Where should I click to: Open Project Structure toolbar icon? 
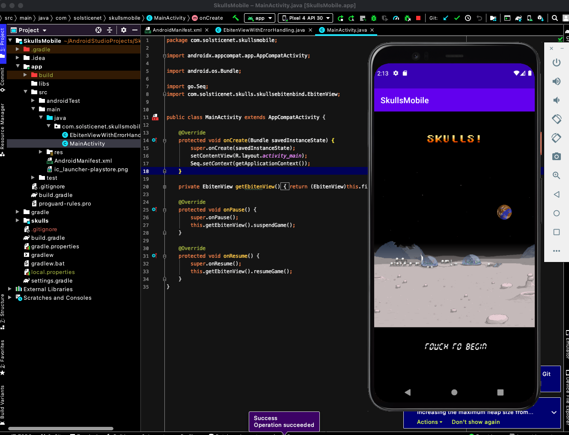coord(493,18)
